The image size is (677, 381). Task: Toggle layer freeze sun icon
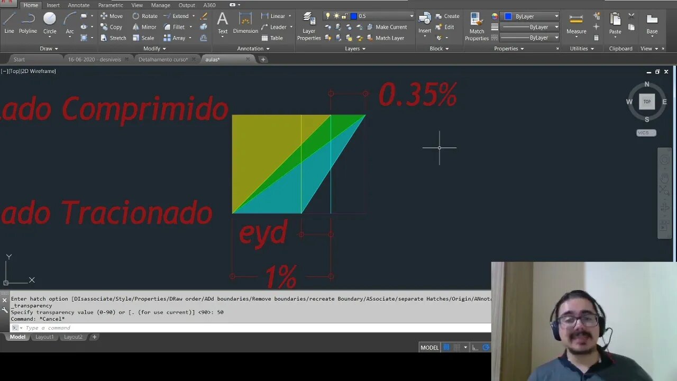(x=336, y=16)
